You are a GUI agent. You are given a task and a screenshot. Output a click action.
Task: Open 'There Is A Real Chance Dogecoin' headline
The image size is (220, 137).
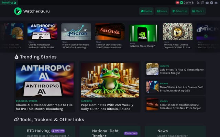pyautogui.click(x=177, y=46)
